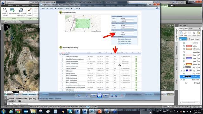Enable the NGS Town layer checkbox
This screenshot has width=203, height=114.
(x=184, y=64)
